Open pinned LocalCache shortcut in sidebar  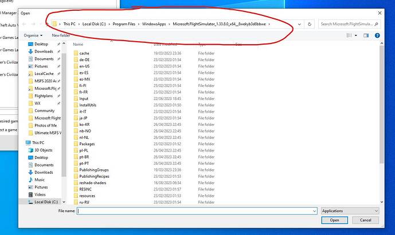point(44,74)
